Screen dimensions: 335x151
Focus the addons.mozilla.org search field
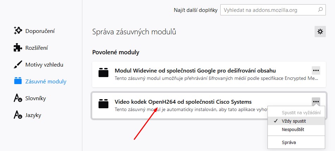(273, 10)
